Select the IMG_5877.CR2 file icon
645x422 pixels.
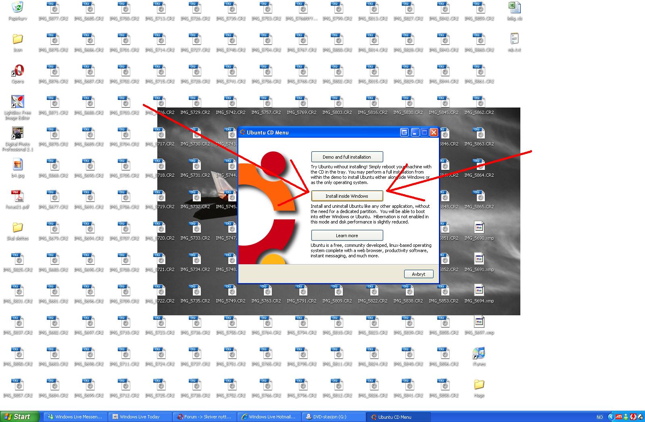(x=53, y=8)
